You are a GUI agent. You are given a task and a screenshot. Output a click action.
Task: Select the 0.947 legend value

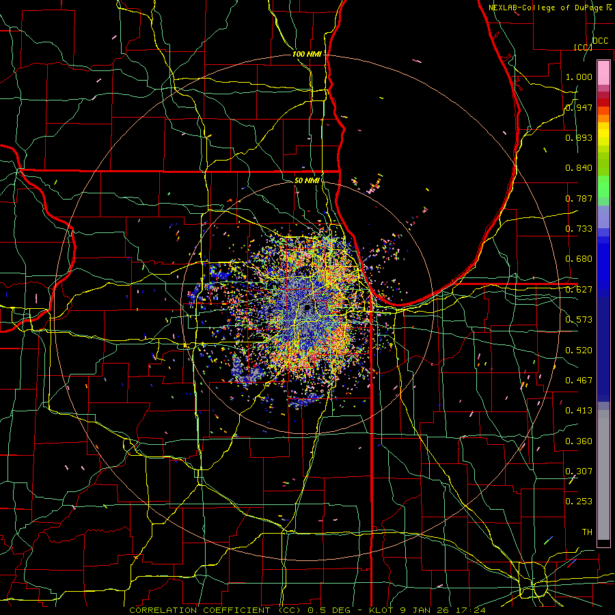(579, 107)
